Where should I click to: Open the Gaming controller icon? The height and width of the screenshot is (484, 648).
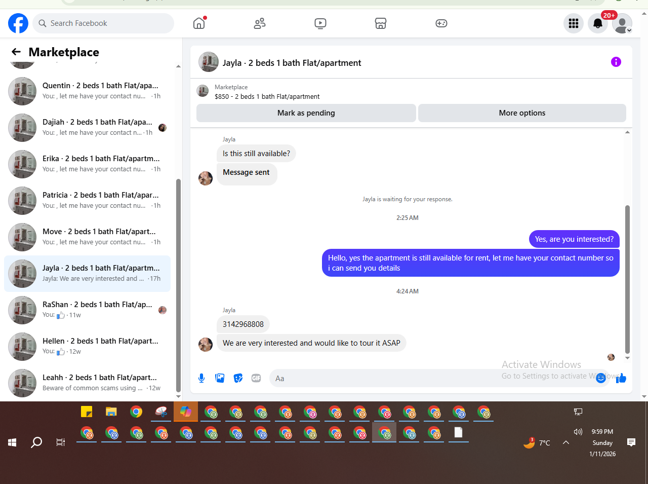(441, 23)
